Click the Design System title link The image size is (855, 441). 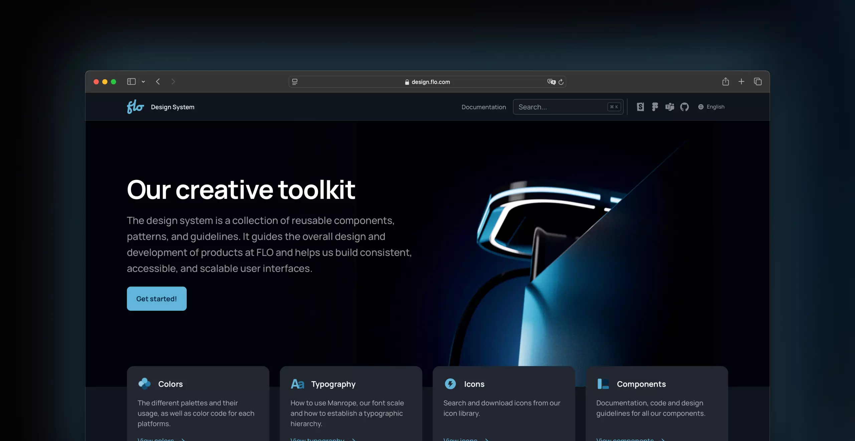point(173,107)
